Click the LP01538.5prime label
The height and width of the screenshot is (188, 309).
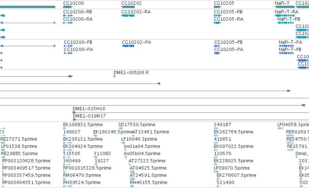(19, 146)
